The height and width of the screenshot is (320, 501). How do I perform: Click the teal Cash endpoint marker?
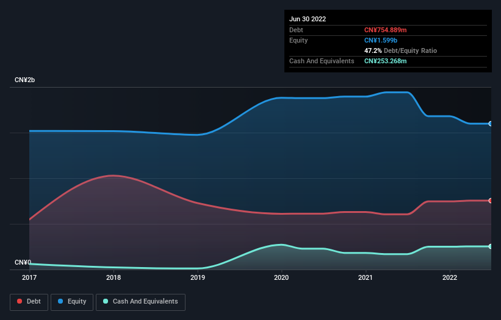[x=491, y=246]
